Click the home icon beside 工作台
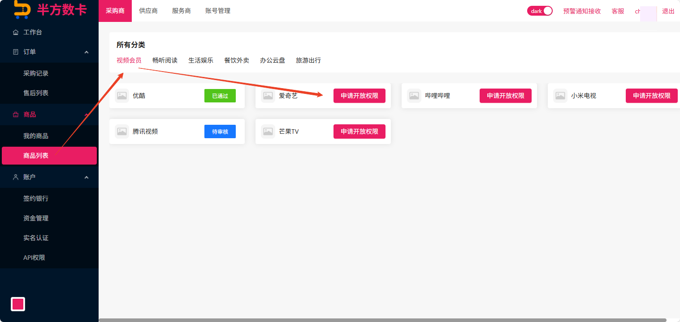The height and width of the screenshot is (322, 680). click(x=16, y=32)
